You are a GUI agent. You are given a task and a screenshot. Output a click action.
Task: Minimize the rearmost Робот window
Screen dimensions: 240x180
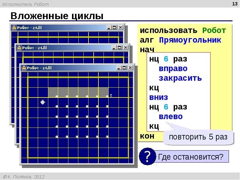click(109, 28)
